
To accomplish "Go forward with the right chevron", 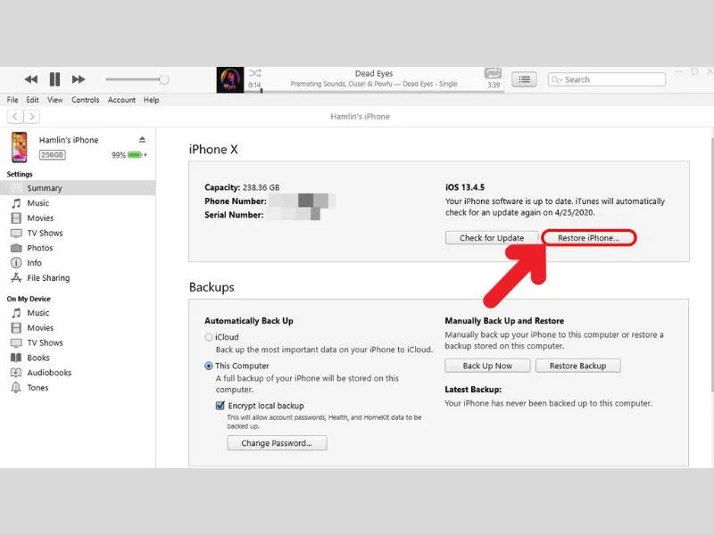I will (x=31, y=117).
